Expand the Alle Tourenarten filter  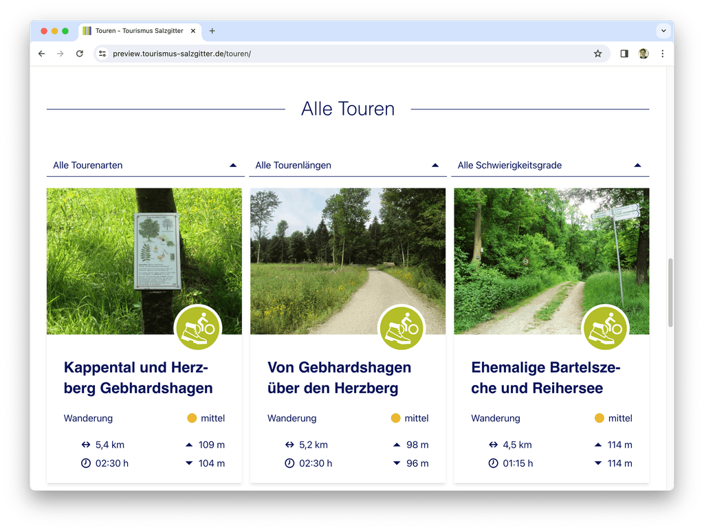(145, 165)
